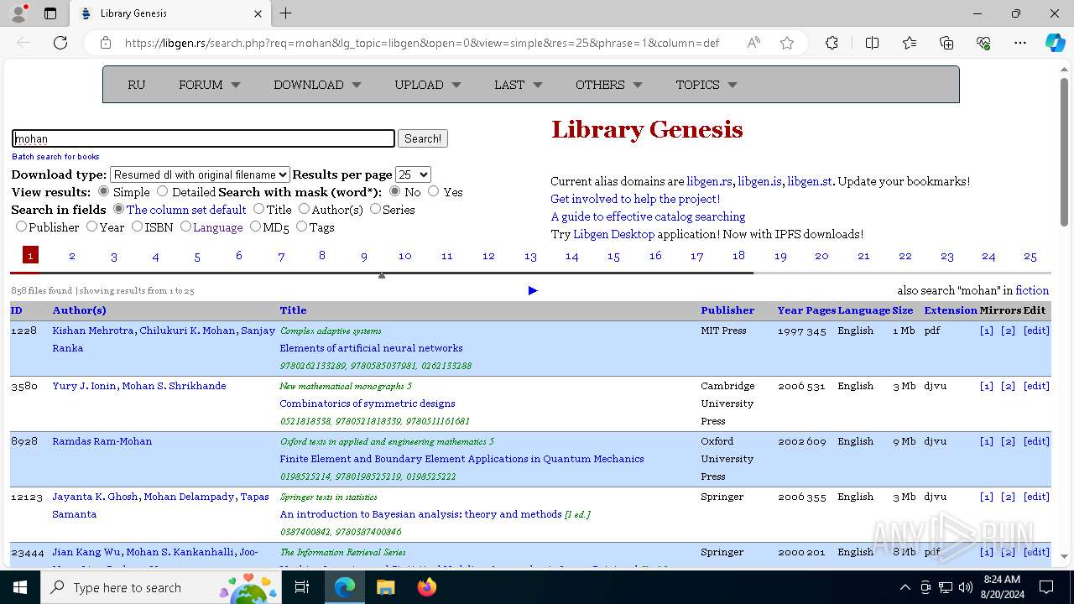Viewport: 1074px width, 604px height.
Task: Select Title search field radio
Action: point(258,209)
